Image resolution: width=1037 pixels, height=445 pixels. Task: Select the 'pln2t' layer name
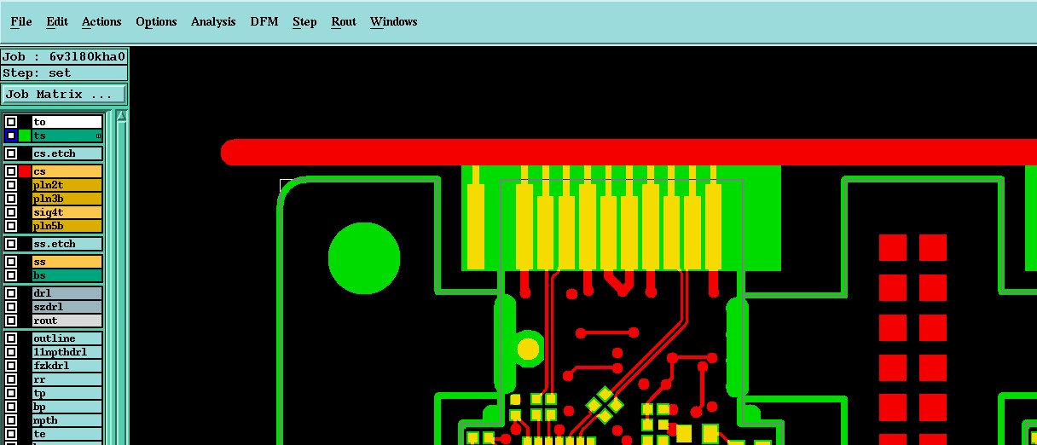coord(67,185)
